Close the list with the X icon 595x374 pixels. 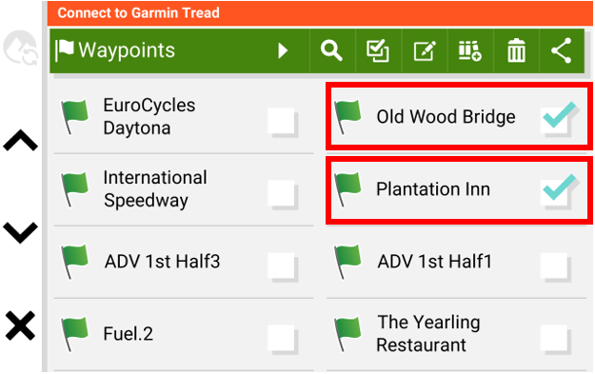pyautogui.click(x=21, y=325)
